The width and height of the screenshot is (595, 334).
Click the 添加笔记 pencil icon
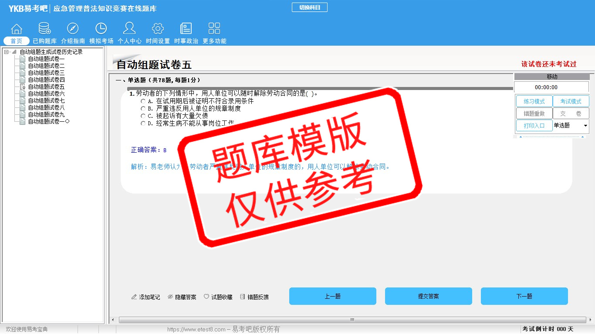point(134,297)
